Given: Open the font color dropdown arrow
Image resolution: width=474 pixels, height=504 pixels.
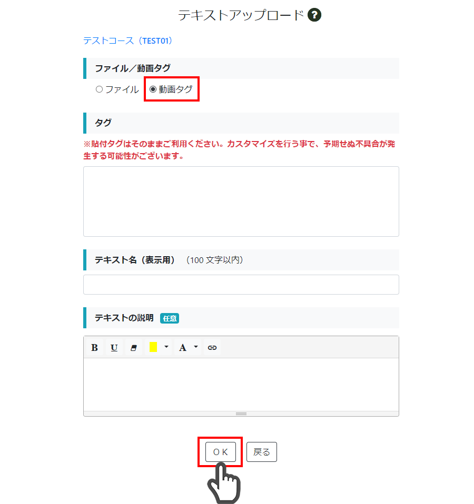Looking at the screenshot, I should click(196, 347).
